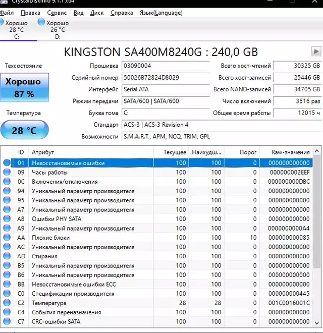323x333 pixels.
Task: Click status circle for attribute AC
Action: [7, 247]
